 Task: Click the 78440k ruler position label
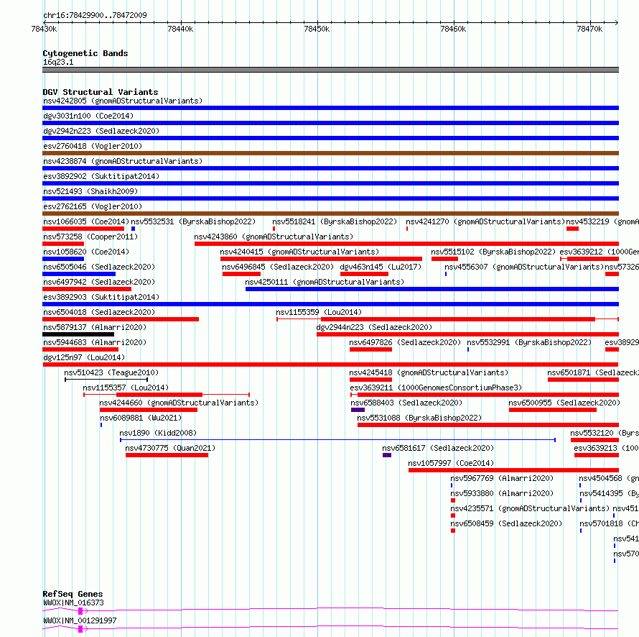click(x=180, y=29)
